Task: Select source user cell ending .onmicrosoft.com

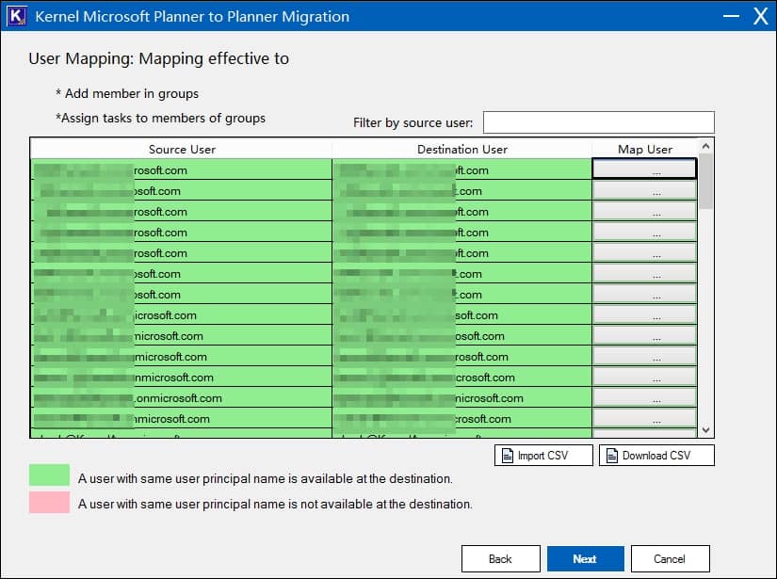Action: pyautogui.click(x=182, y=397)
